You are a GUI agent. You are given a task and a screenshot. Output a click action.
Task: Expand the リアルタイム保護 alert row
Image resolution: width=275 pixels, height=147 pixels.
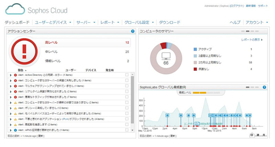[x=11, y=91]
